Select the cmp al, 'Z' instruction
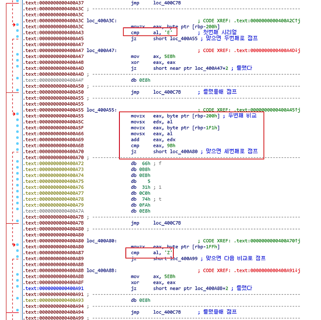 coord(151,252)
